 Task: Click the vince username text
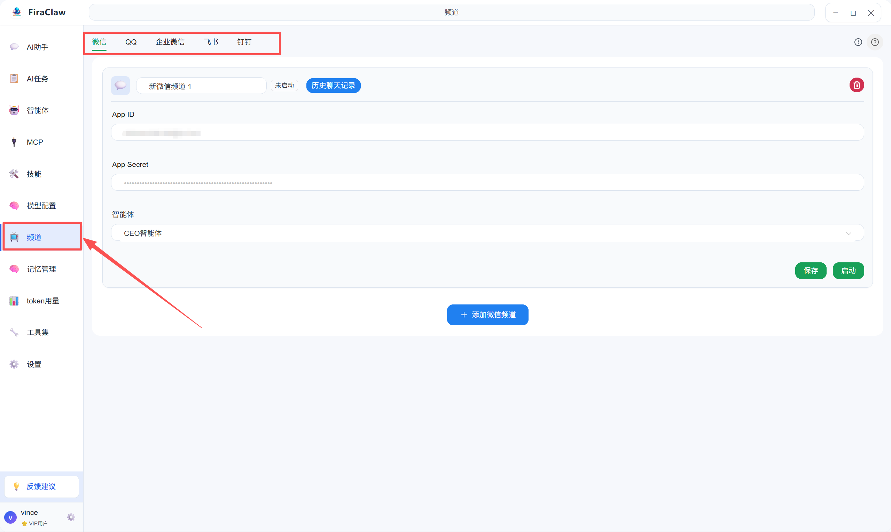coord(29,512)
